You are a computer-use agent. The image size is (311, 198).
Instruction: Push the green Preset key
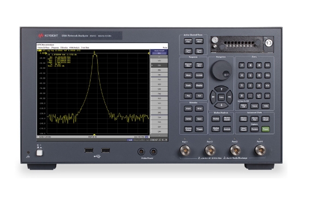265,129
